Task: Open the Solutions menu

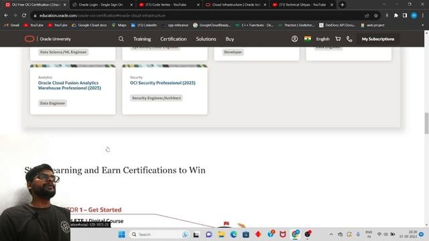Action: pos(206,39)
